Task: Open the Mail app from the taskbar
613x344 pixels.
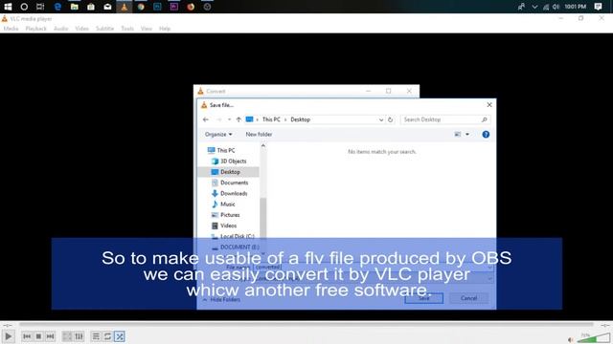Action: pos(107,7)
